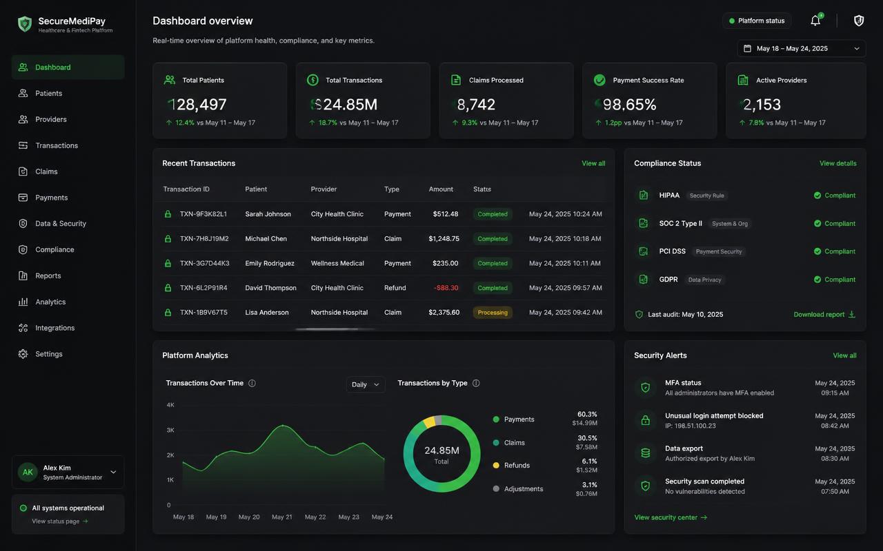Click the Claims Processed card icon
The height and width of the screenshot is (551, 883).
[456, 80]
